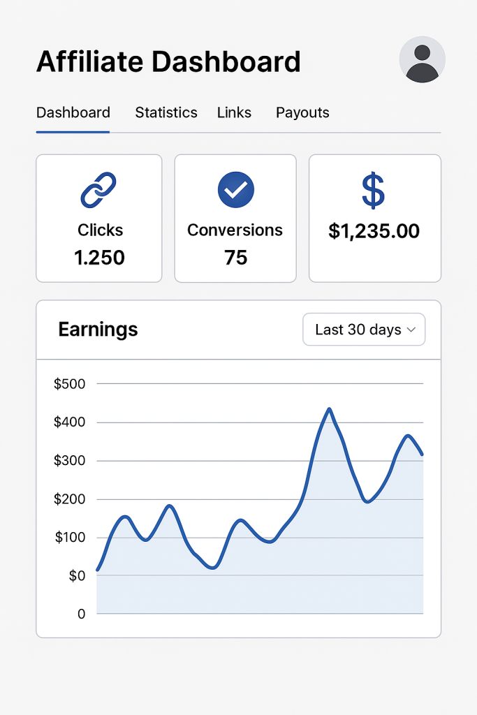Switch to the Dashboard tab

click(x=73, y=112)
